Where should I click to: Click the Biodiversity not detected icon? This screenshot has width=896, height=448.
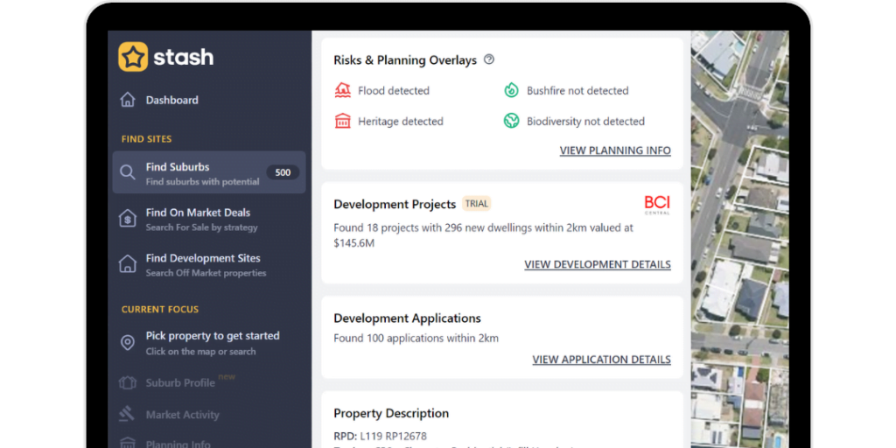tap(511, 121)
